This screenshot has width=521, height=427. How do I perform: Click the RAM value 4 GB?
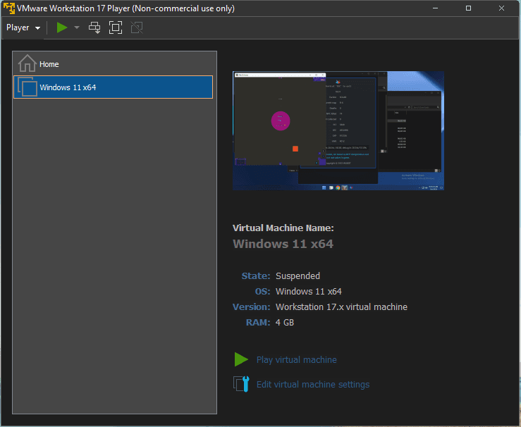click(x=285, y=323)
